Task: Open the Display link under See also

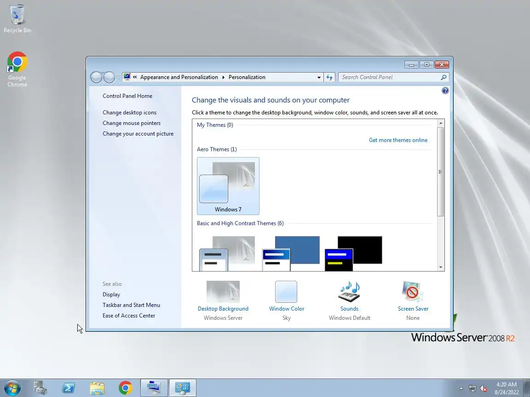Action: tap(111, 295)
